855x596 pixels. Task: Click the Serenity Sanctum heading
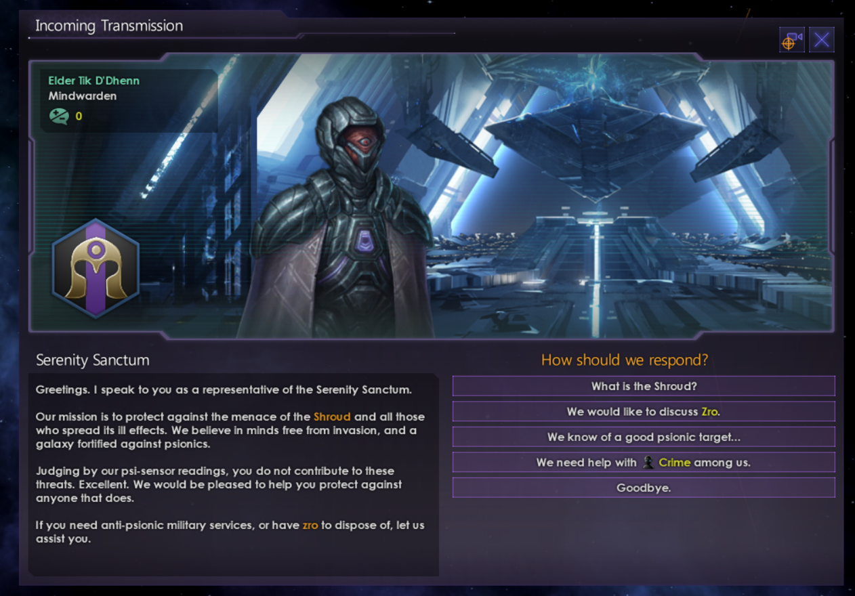tap(92, 360)
